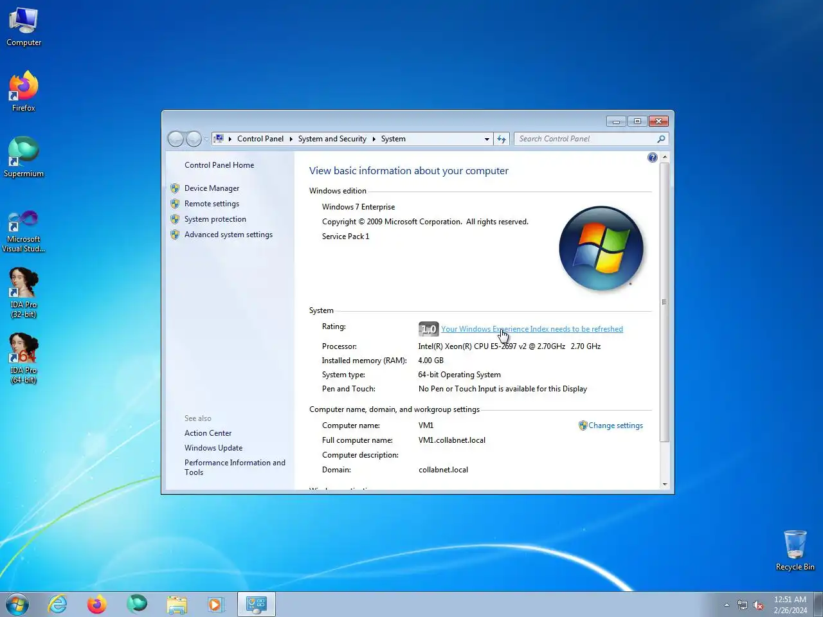Open Action Center under See also
The width and height of the screenshot is (823, 617).
pyautogui.click(x=208, y=433)
